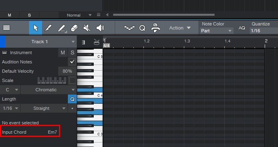This screenshot has width=278, height=147.
Task: Toggle the top track M button
Action: [9, 15]
